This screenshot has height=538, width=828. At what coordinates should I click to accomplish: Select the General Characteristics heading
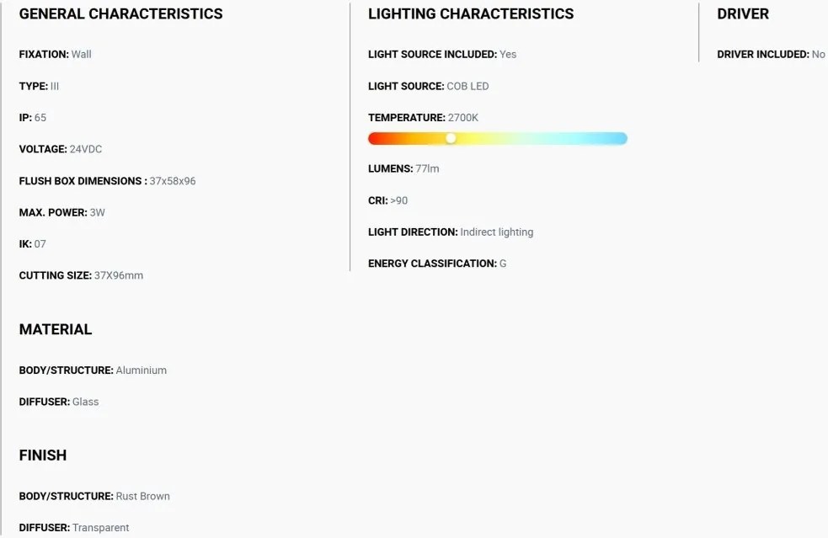[x=121, y=13]
